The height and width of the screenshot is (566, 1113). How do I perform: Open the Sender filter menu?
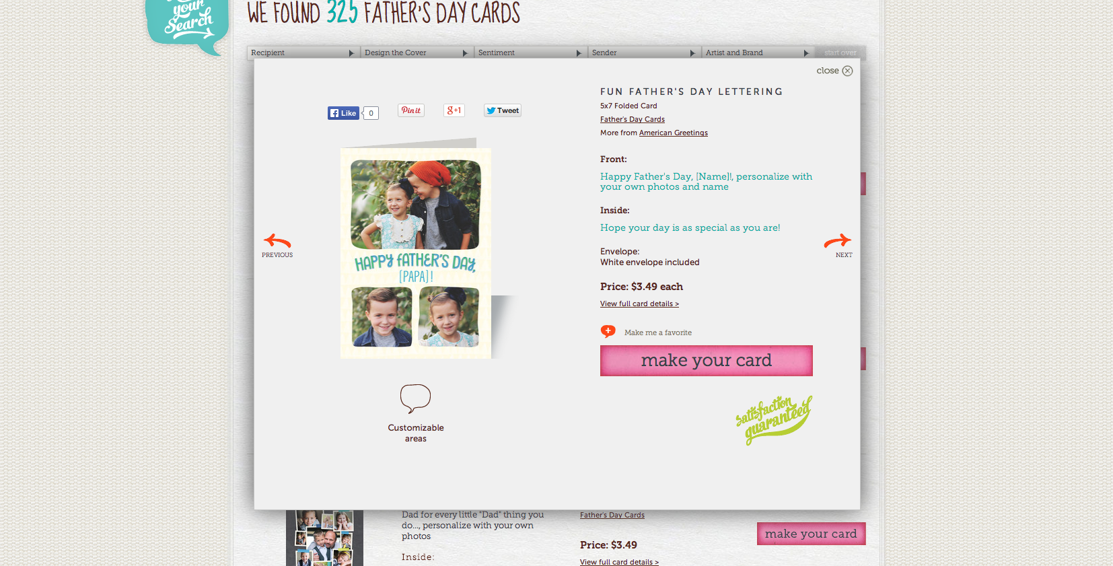[643, 52]
